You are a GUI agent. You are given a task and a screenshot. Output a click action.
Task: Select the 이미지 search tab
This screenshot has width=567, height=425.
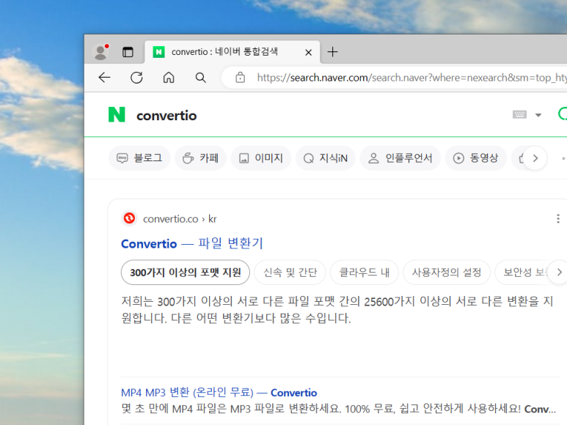pyautogui.click(x=261, y=158)
